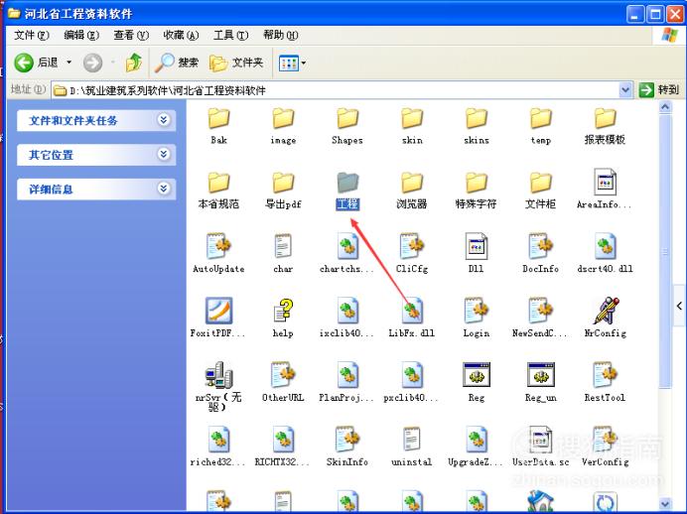This screenshot has width=687, height=514.
Task: Open the 帮助(H) menu
Action: click(280, 35)
